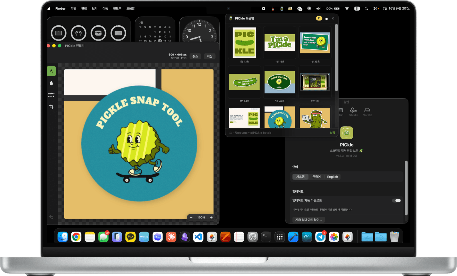Select the PIC KLE poster thumbnail 1분 13초
Viewport: 457px width, 276px height.
point(244,43)
